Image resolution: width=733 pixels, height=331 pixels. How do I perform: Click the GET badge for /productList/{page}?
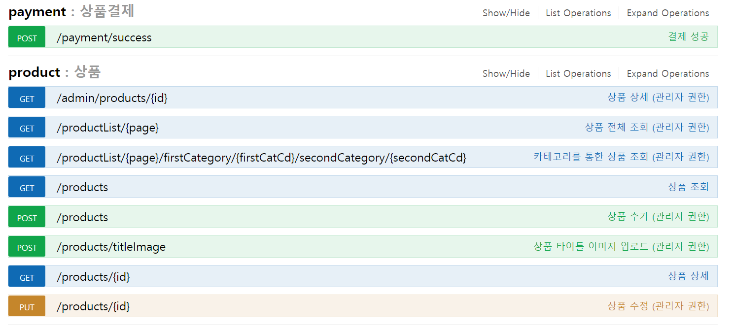(27, 128)
